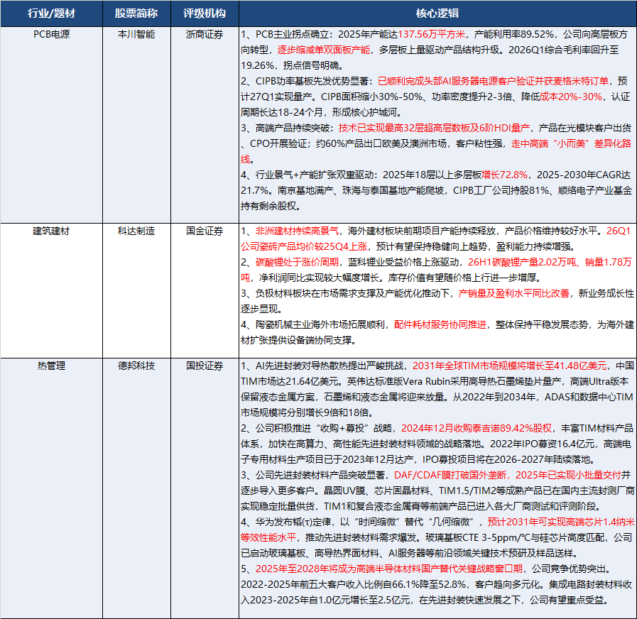Click the line starting 2、CIPB功率基板先发优势显著
Screen dimensions: 637x619
click(435, 81)
